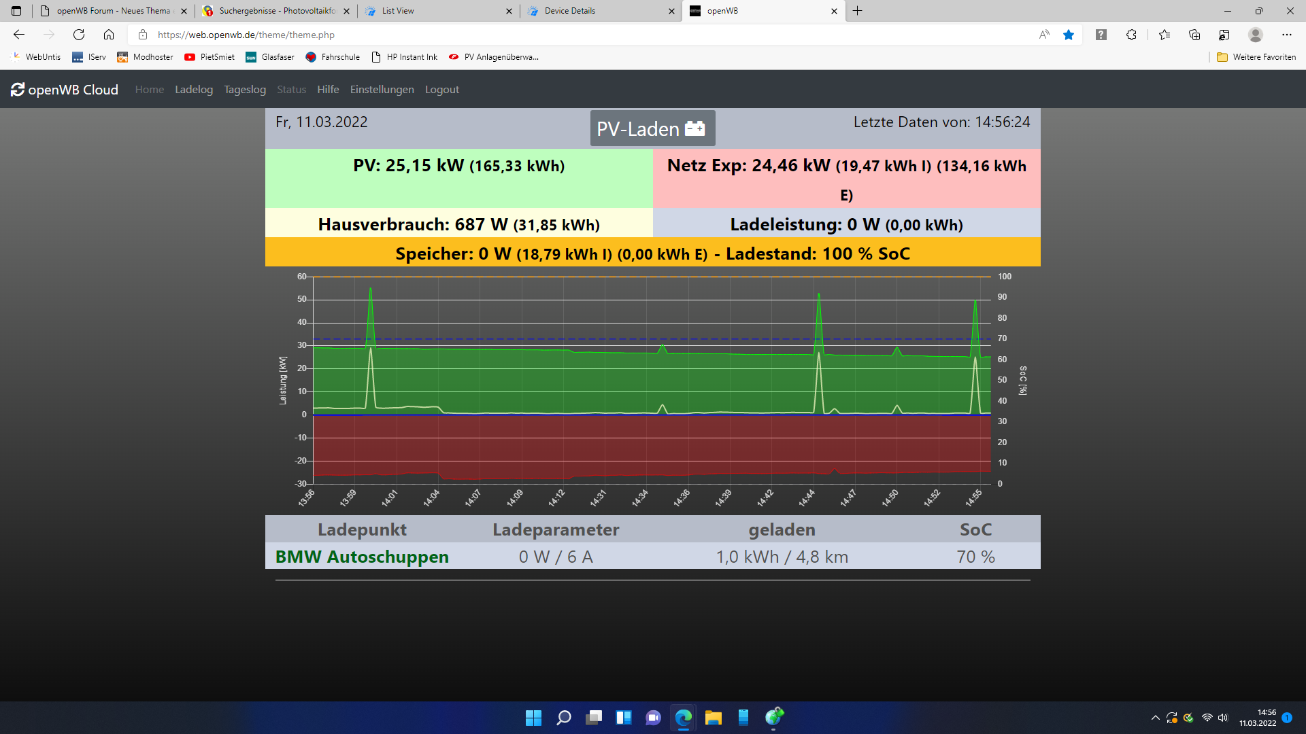Click the battery icon in PV-Laden button
Image resolution: width=1306 pixels, height=734 pixels.
tap(694, 128)
